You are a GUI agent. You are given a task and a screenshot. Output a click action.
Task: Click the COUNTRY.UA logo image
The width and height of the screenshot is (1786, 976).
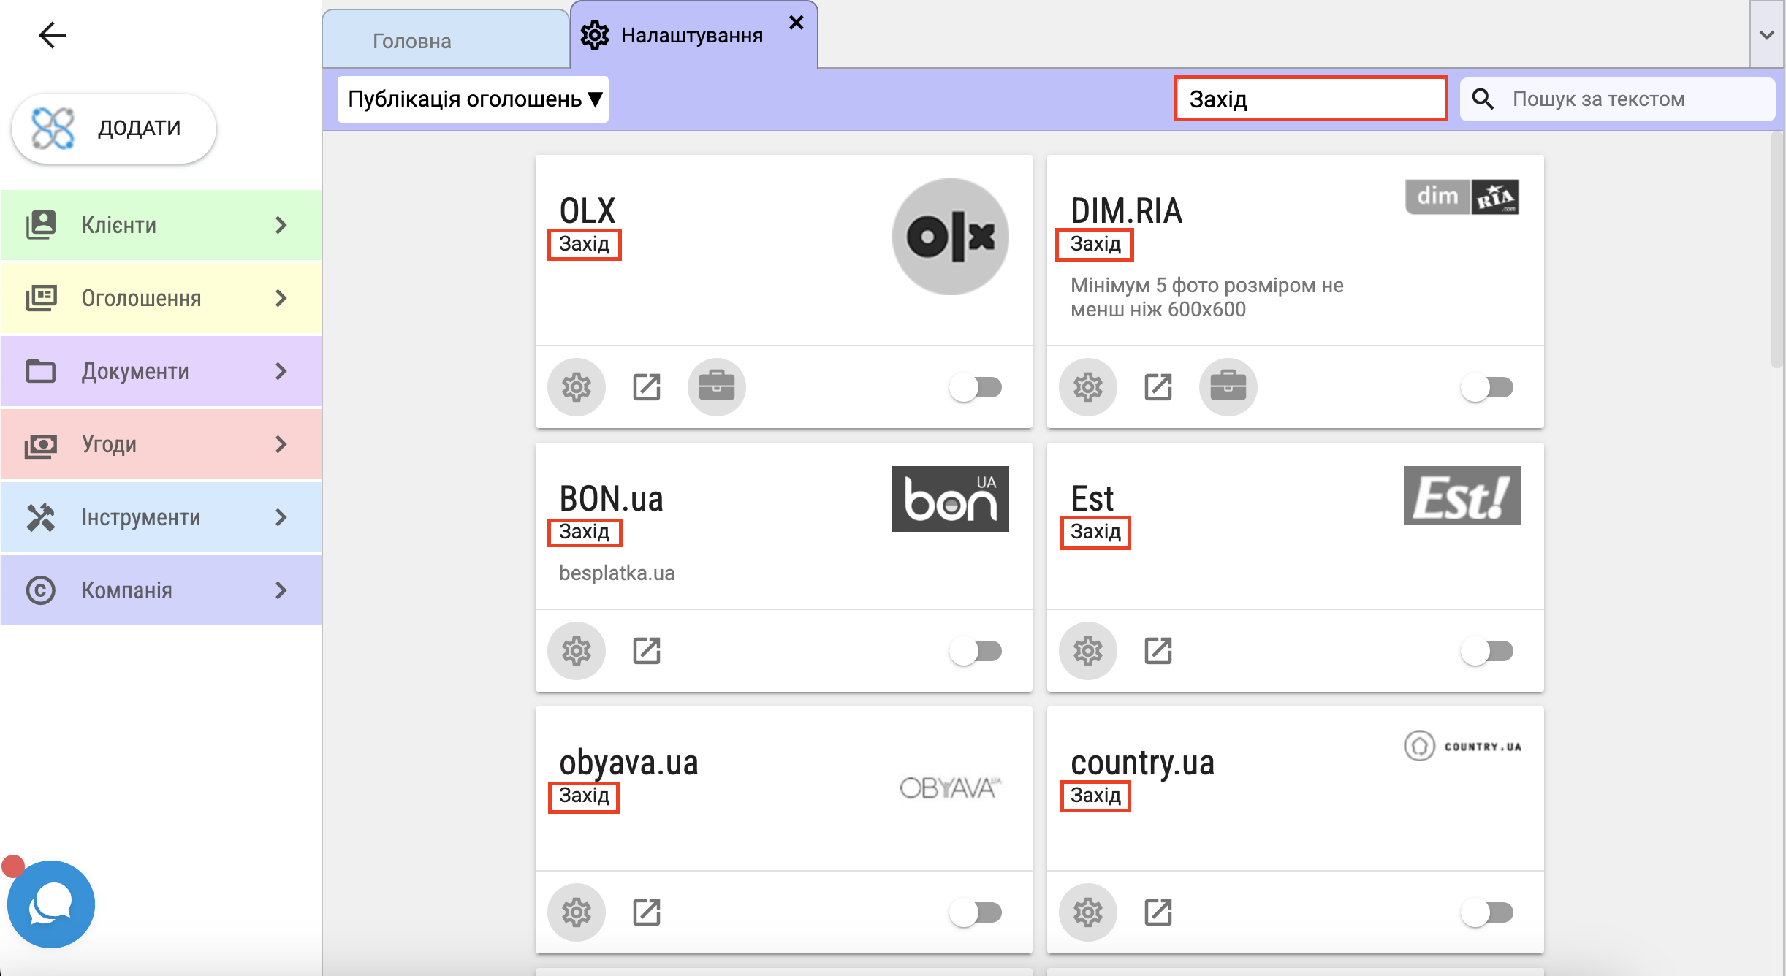pos(1462,746)
